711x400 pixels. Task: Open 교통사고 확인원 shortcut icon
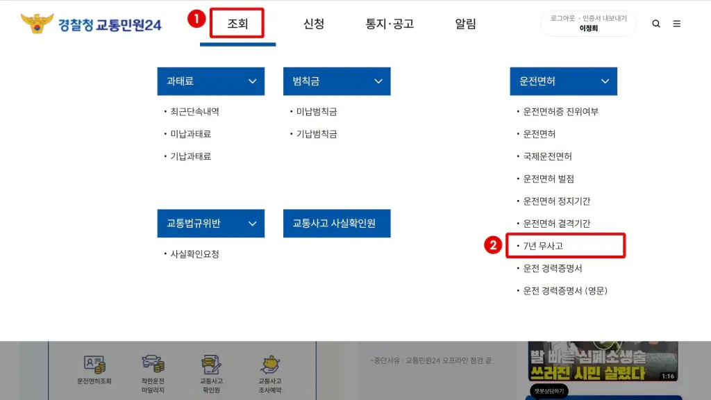(211, 374)
